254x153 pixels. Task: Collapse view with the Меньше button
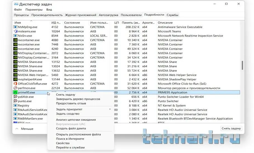pos(24,129)
